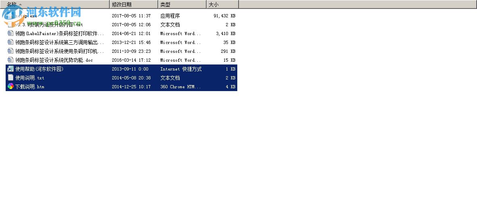Viewport: 477px width, 214px height.
Task: Click the Word icon for 领跑条码标签设计系统第三方调用输出
Action: [x=10, y=42]
